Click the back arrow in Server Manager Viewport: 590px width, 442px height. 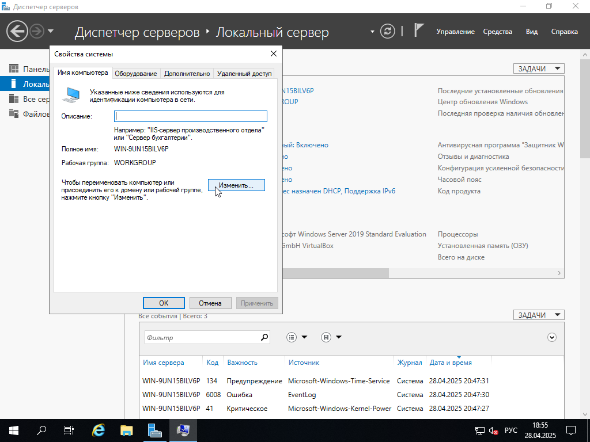pos(17,31)
